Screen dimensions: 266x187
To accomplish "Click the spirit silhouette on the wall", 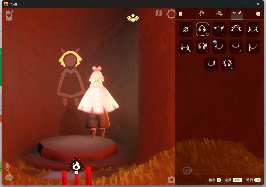I will click(70, 77).
